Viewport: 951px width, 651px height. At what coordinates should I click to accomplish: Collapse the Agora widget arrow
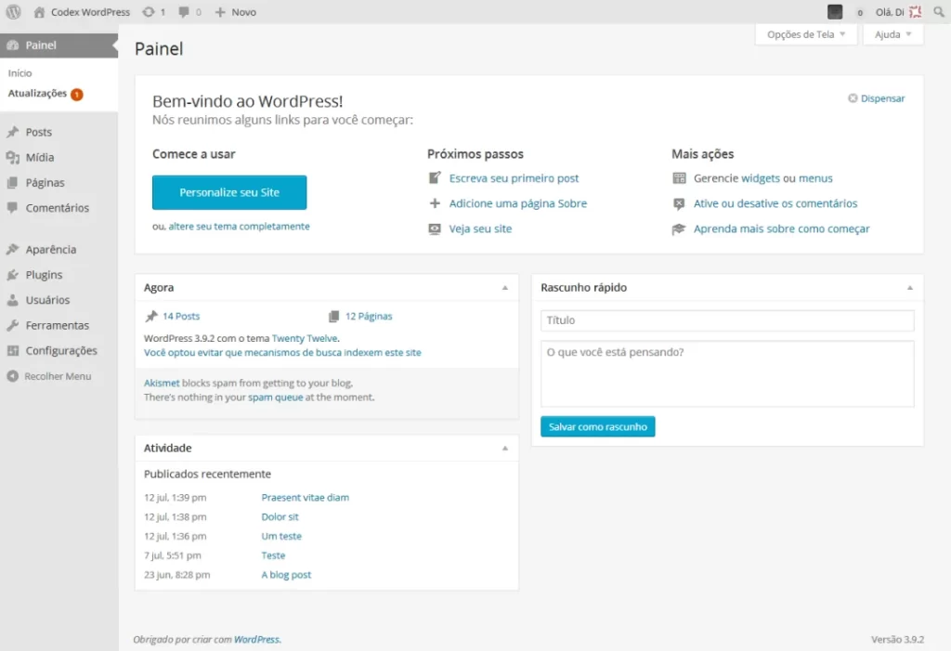[505, 288]
